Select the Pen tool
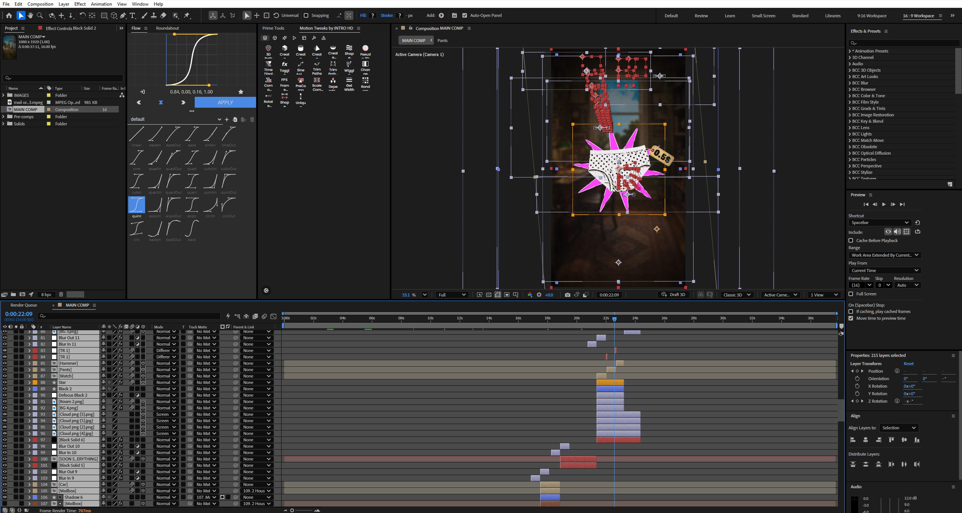Screen dimensions: 962x513 click(123, 15)
